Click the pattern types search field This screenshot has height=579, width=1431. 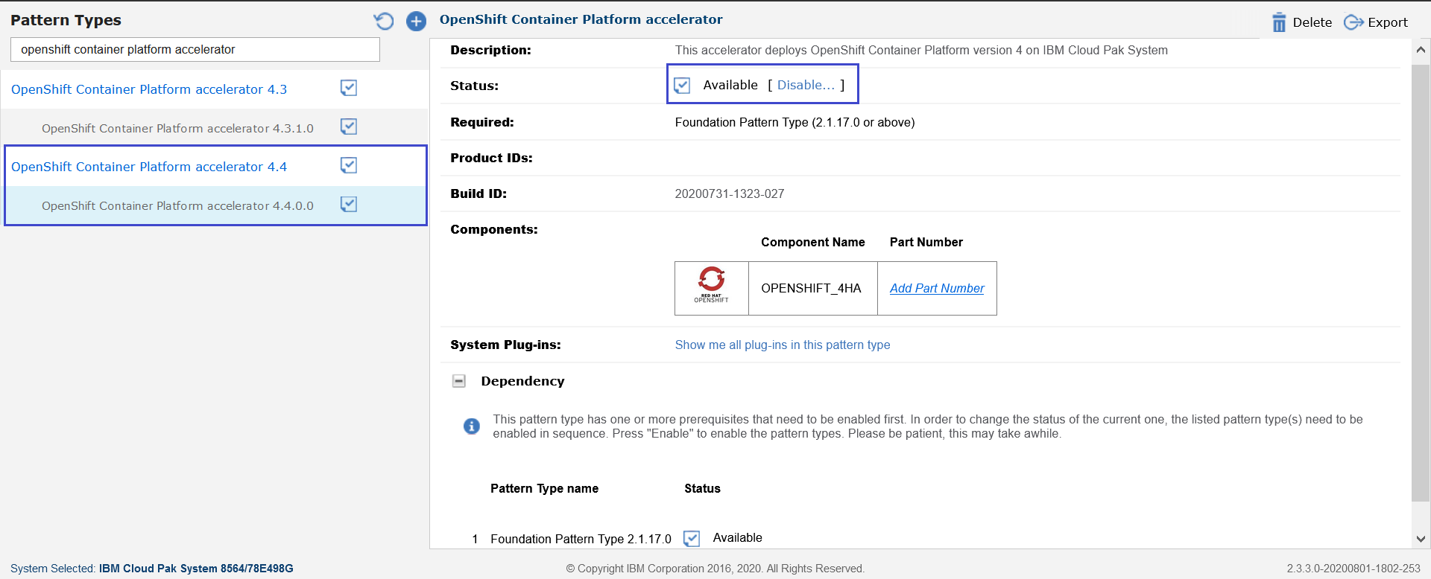[195, 49]
